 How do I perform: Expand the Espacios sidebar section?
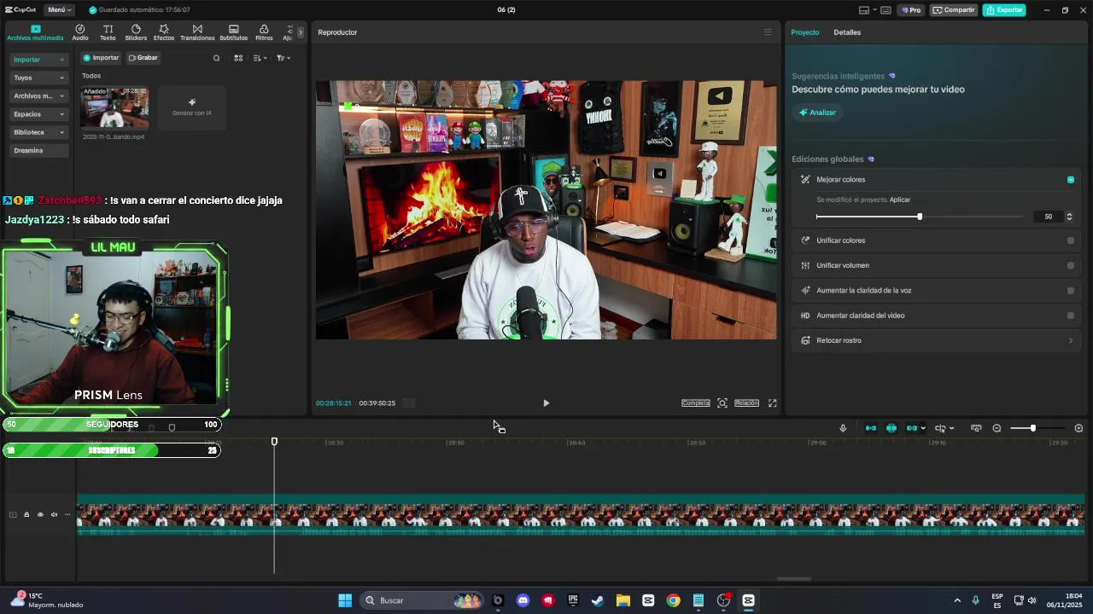pyautogui.click(x=38, y=114)
